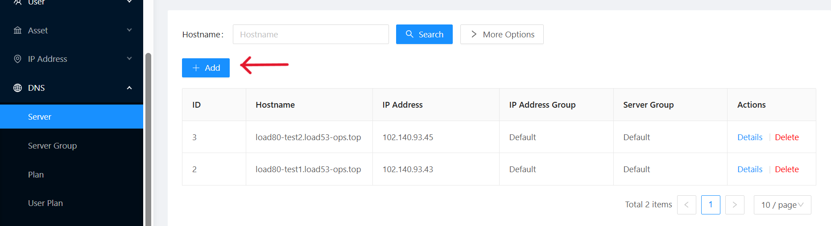Expand More Options filters
831x226 pixels.
502,34
